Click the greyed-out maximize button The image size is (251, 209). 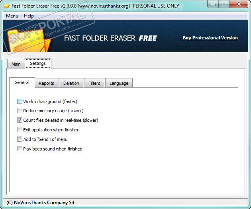click(x=224, y=4)
